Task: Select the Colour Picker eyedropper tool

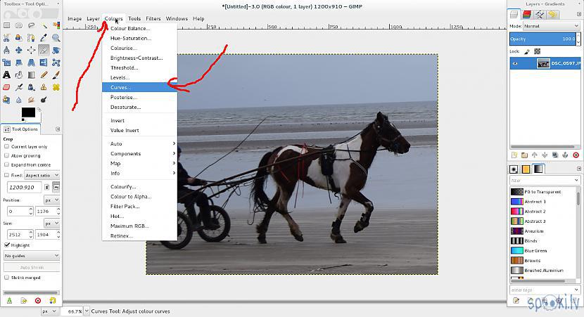Action: 44,37
